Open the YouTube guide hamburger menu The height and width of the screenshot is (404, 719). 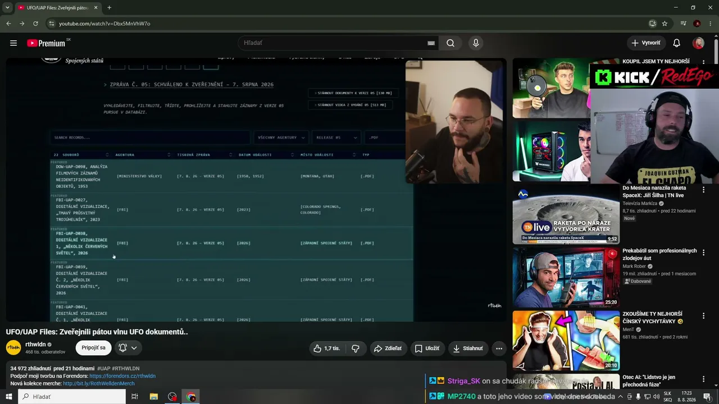click(x=13, y=43)
